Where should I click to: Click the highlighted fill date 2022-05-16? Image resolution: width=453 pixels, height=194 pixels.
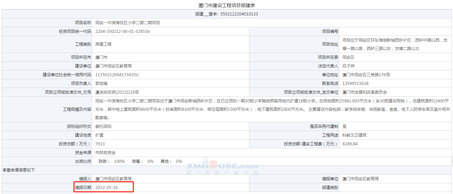click(107, 187)
